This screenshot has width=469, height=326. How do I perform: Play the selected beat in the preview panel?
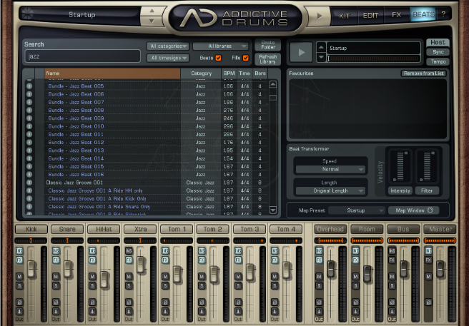point(301,52)
